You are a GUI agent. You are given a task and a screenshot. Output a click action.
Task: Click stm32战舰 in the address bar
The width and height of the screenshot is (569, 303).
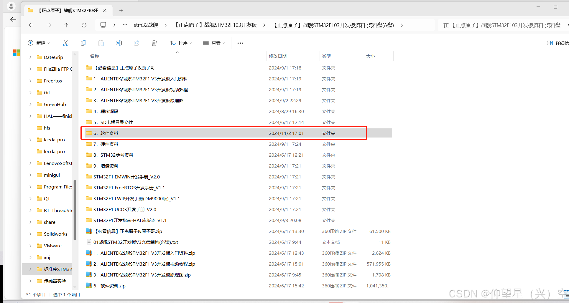coord(146,25)
